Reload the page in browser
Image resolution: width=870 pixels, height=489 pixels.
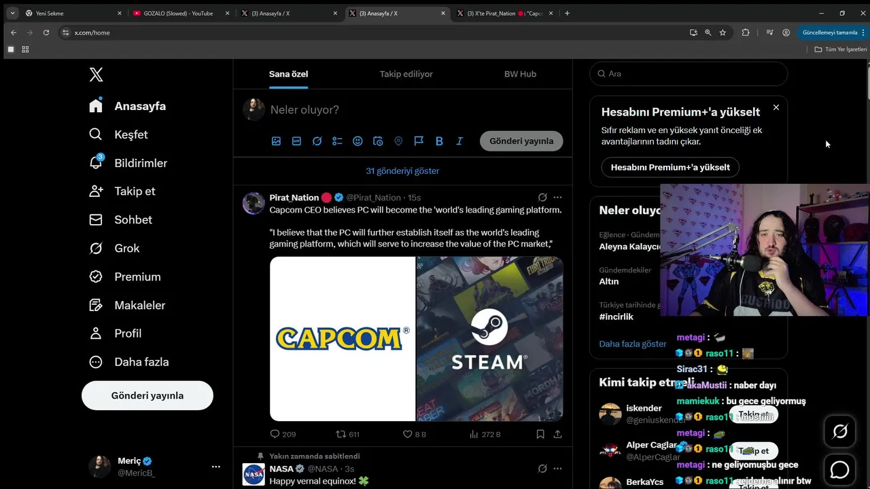pyautogui.click(x=46, y=33)
